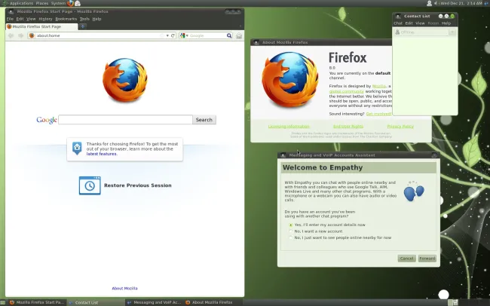The height and width of the screenshot is (306, 490).
Task: Click the volume speaker icon in top panel
Action: (436, 3)
